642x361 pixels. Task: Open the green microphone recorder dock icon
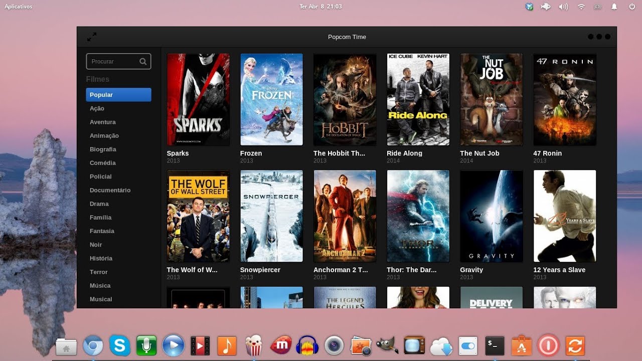point(146,346)
